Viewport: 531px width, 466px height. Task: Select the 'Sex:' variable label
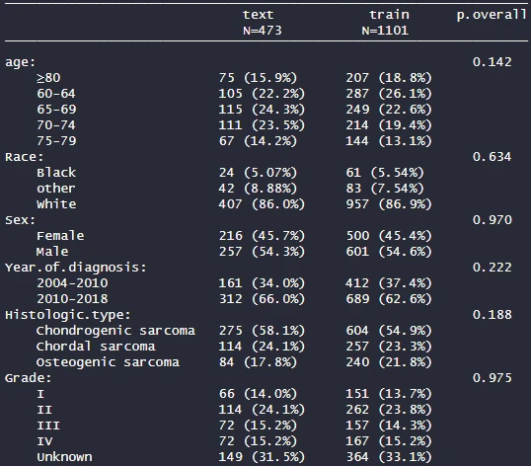(x=20, y=220)
